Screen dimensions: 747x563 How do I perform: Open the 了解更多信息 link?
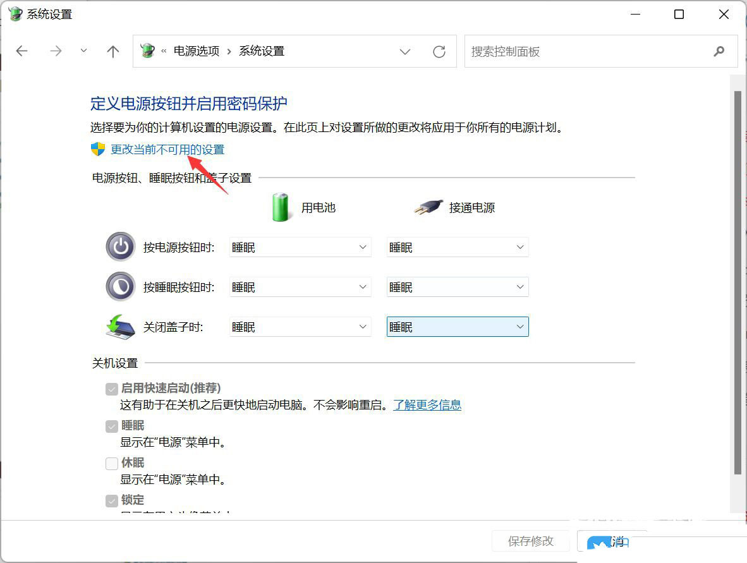(427, 404)
